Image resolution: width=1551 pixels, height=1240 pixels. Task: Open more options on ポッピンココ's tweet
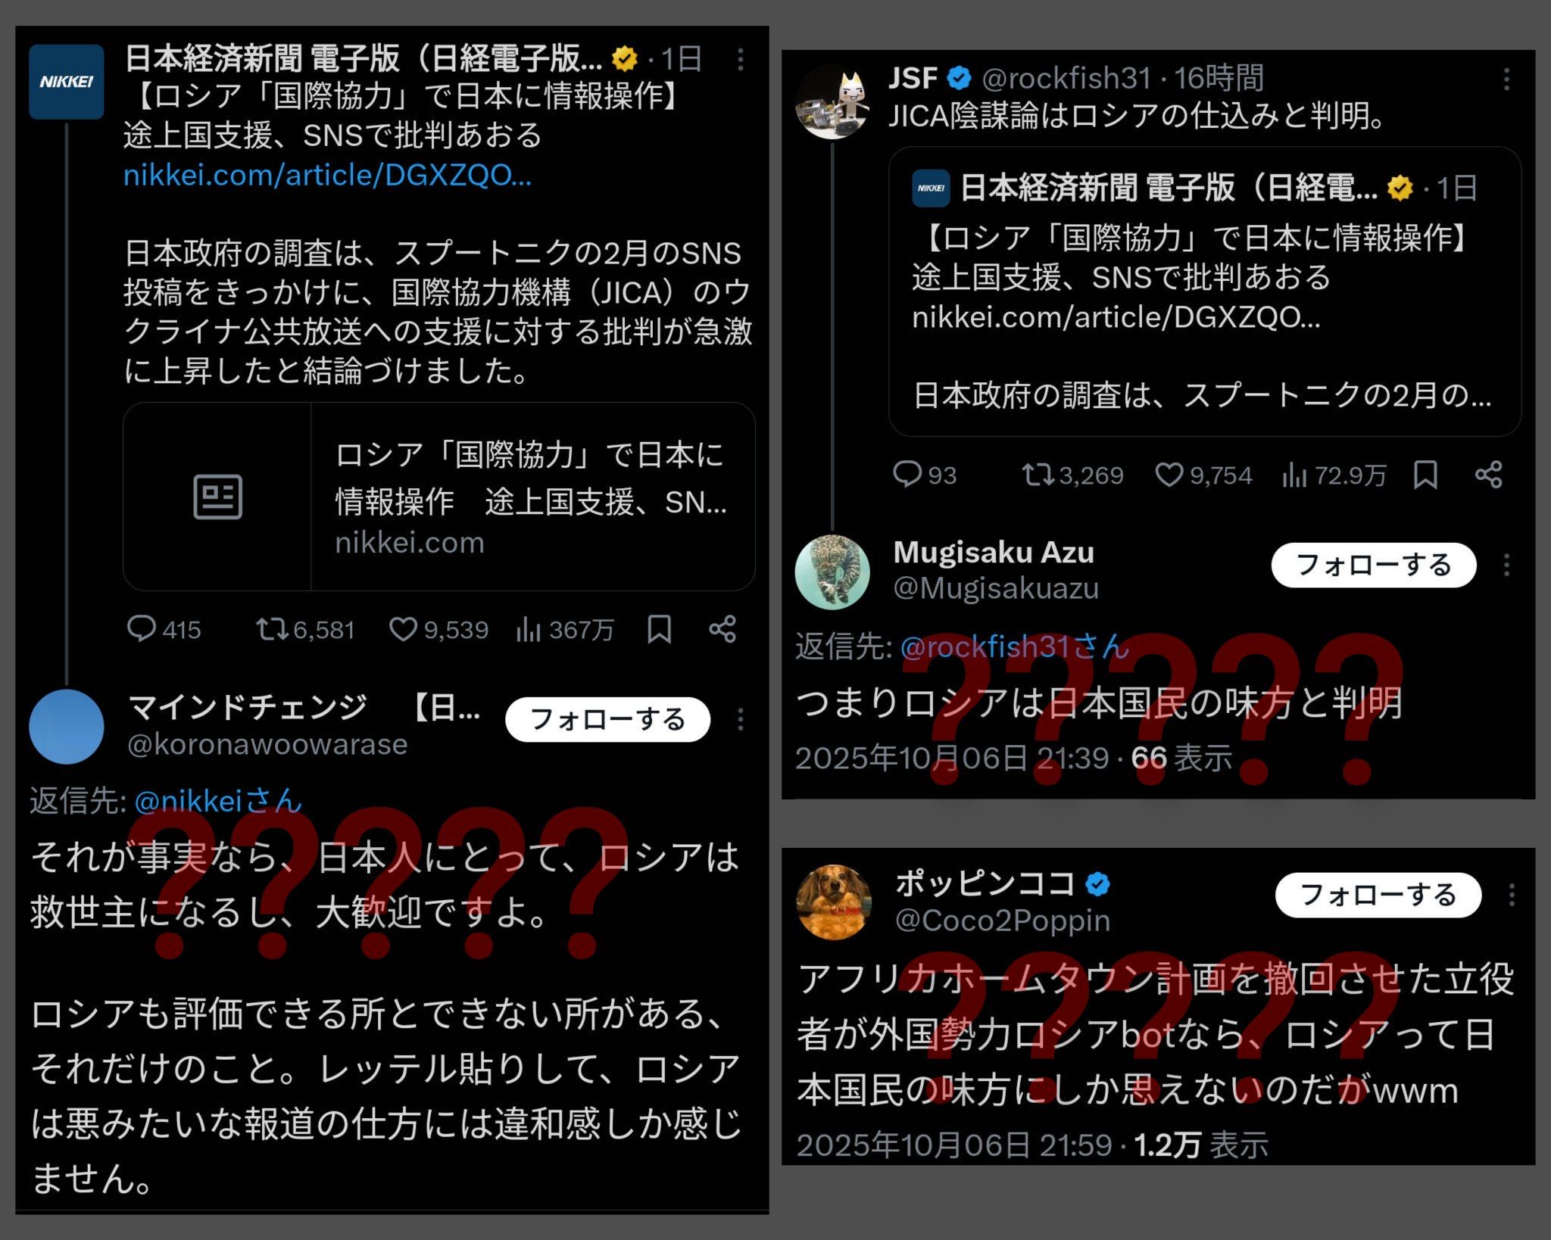(1512, 896)
